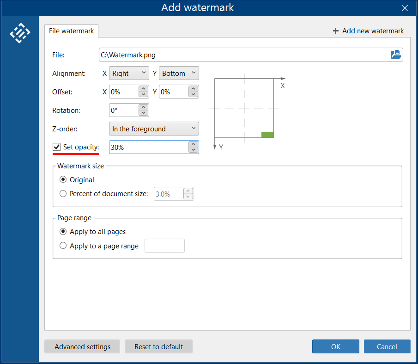Image resolution: width=418 pixels, height=364 pixels.
Task: Choose Apply to a page range
Action: [63, 246]
